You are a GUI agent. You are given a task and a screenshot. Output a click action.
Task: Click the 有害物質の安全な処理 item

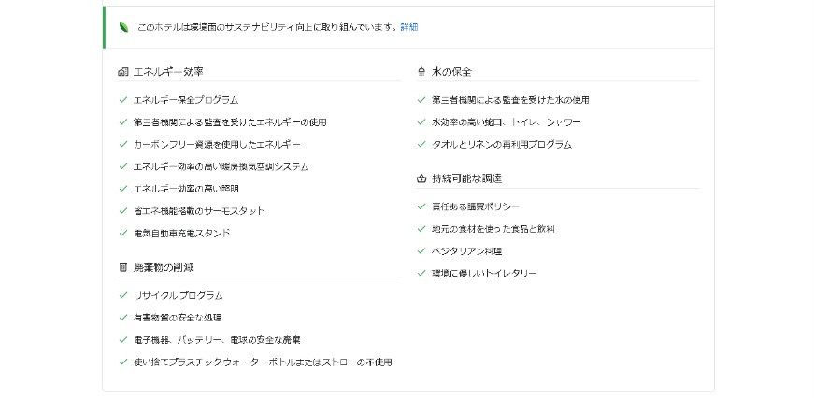[x=178, y=318]
